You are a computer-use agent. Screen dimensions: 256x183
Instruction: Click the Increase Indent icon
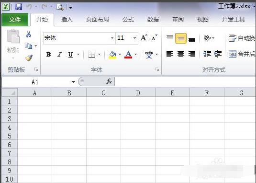[x=218, y=54]
